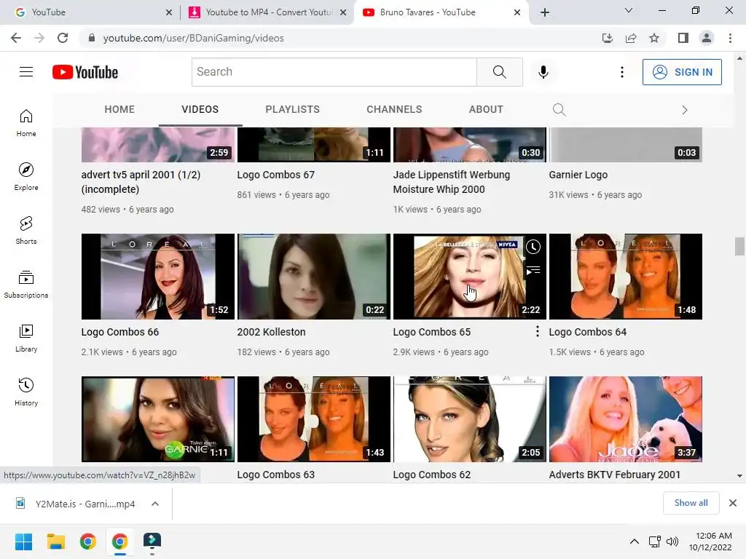
Task: Open Explore in the sidebar
Action: (x=26, y=177)
